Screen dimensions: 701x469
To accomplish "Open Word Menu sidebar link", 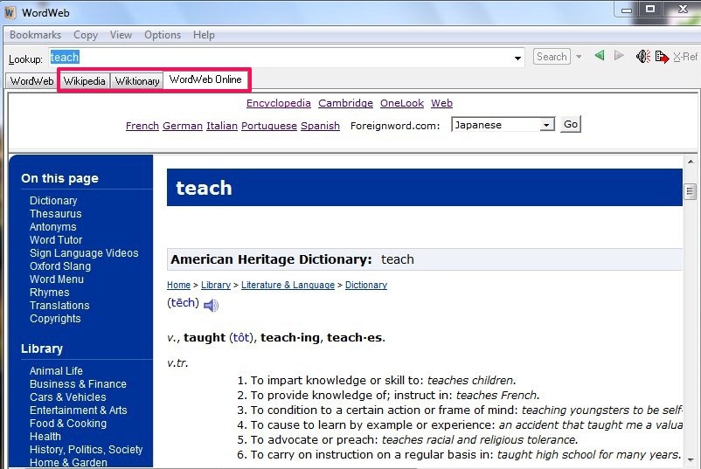I will (x=56, y=279).
